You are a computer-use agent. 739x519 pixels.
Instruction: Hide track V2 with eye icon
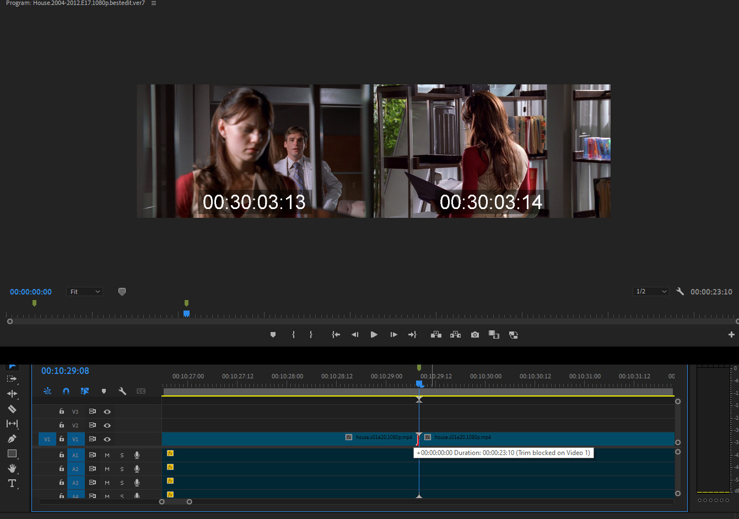pos(107,425)
